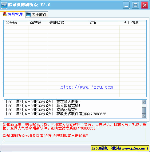
Task: Select log line 正在导入数据
Action: 44,102
